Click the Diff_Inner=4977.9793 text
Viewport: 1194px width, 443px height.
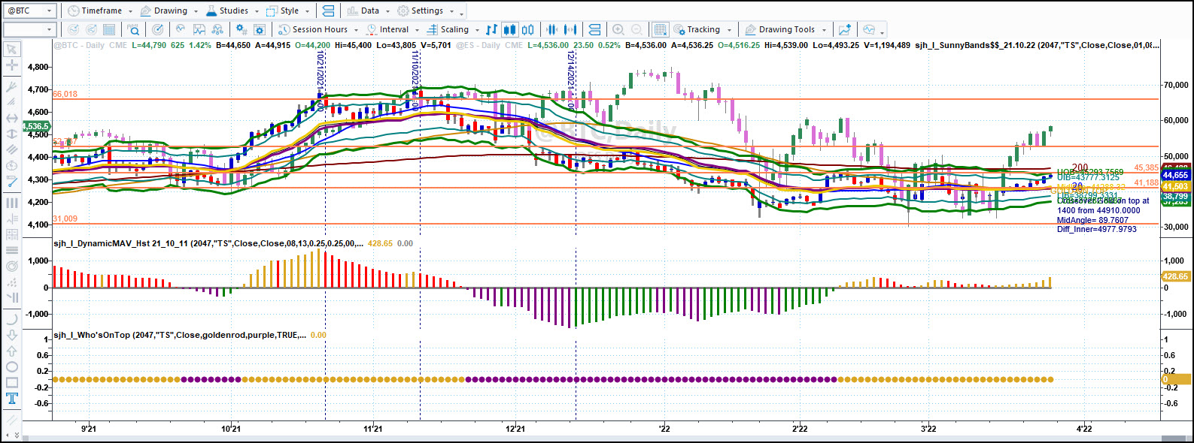click(1097, 229)
